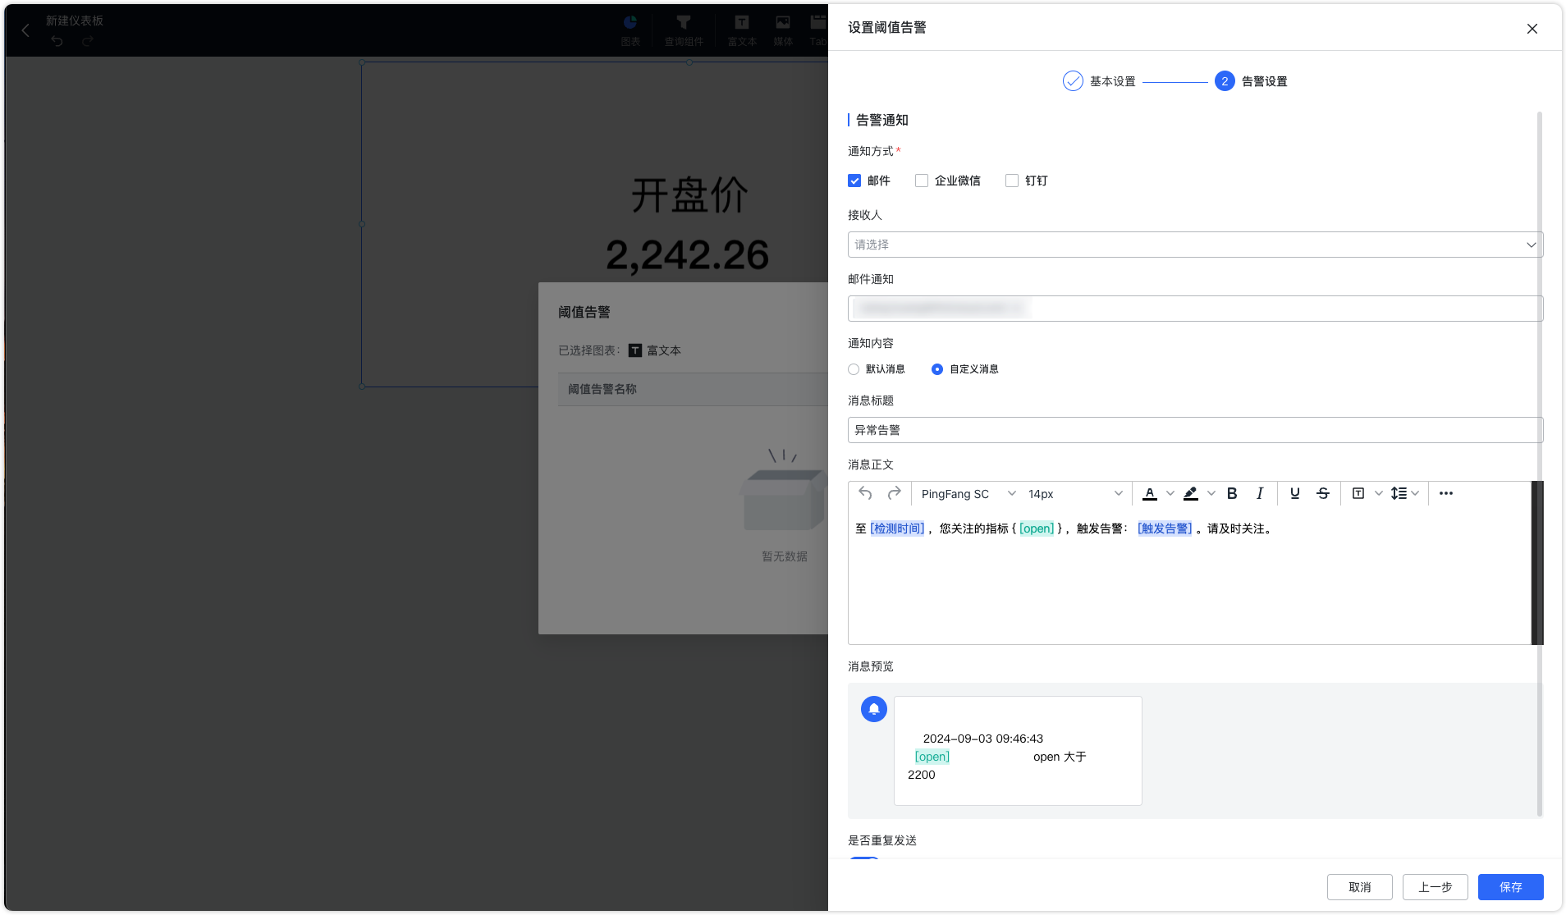Click the line spacing icon

pyautogui.click(x=1399, y=493)
